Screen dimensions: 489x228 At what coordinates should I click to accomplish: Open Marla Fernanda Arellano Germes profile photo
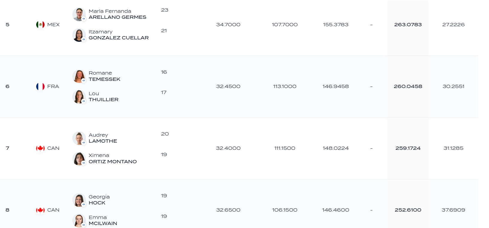[x=79, y=14]
